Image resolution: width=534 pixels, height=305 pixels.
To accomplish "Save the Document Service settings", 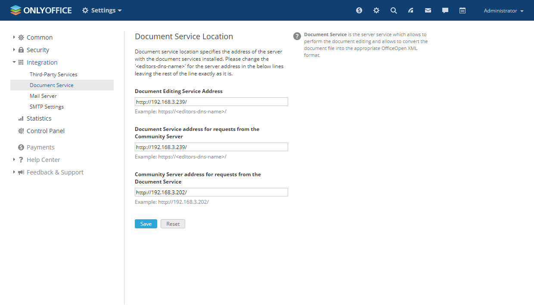I will click(146, 224).
